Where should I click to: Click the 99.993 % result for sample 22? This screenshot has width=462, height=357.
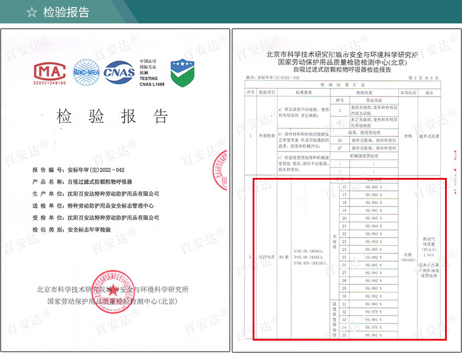point(374,234)
